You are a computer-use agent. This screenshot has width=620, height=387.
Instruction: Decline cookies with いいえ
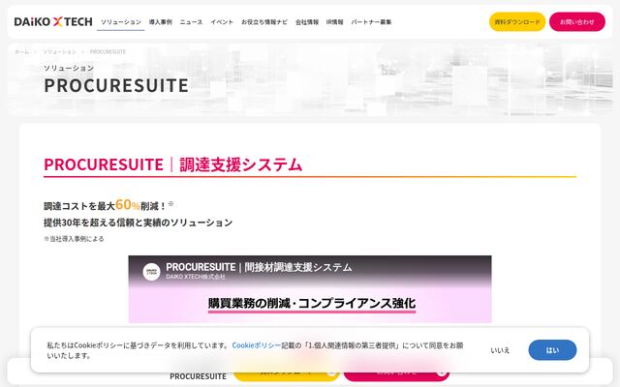[x=500, y=350]
